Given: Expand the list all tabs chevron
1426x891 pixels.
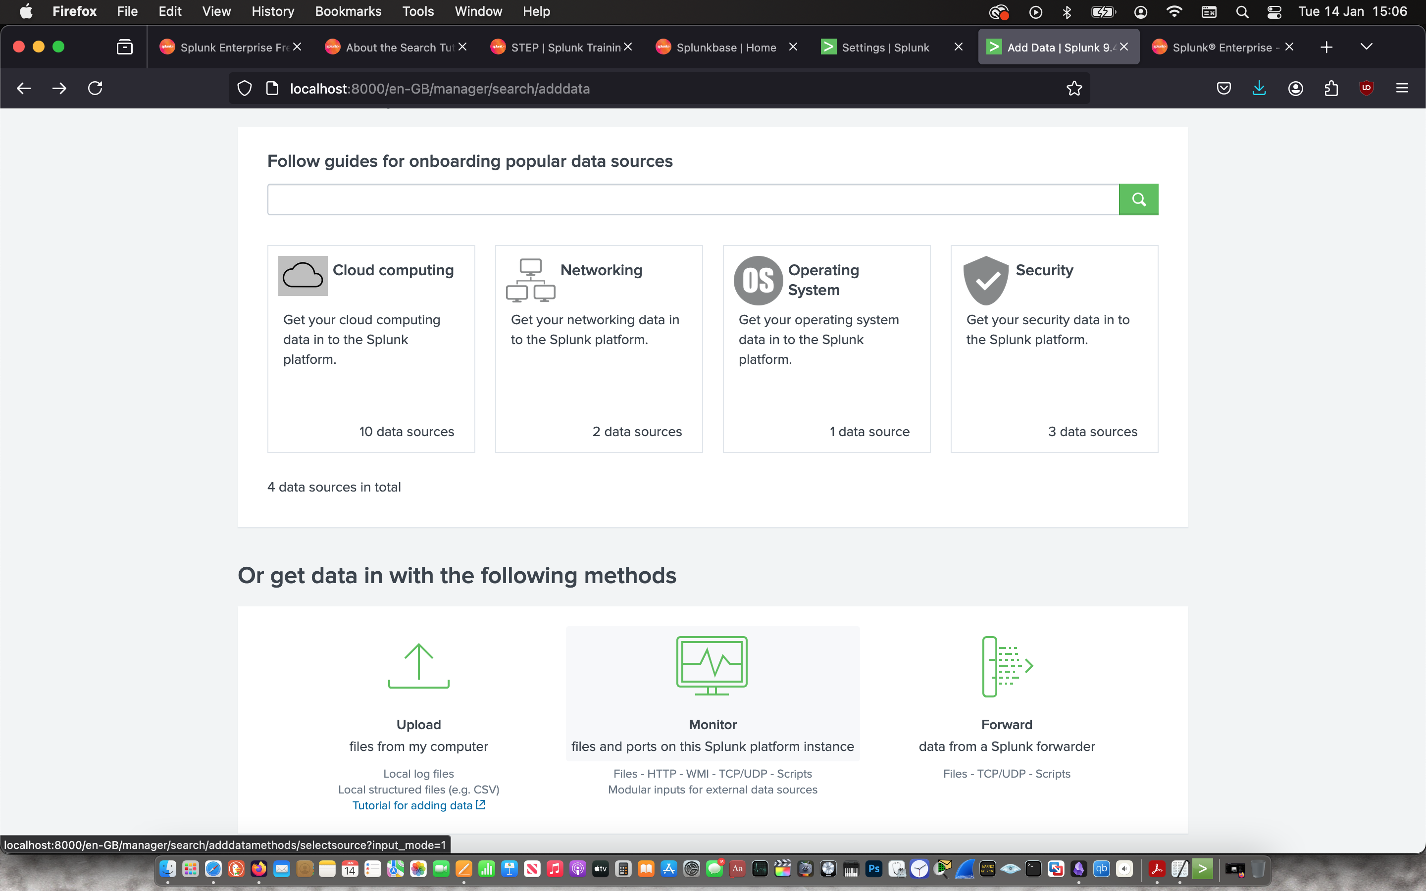Looking at the screenshot, I should tap(1366, 47).
